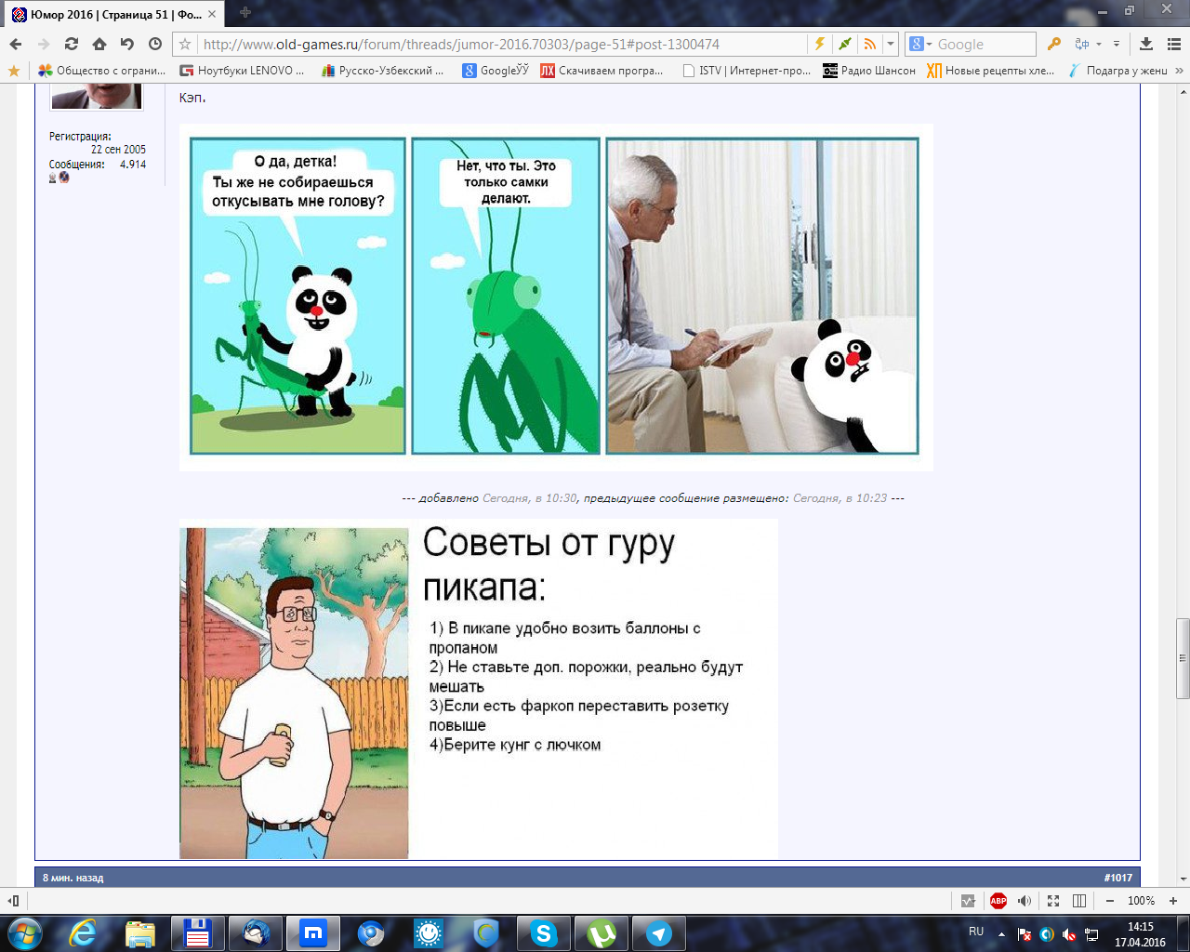Click the Советы от гуру пикапа image
The width and height of the screenshot is (1190, 952).
[x=479, y=689]
